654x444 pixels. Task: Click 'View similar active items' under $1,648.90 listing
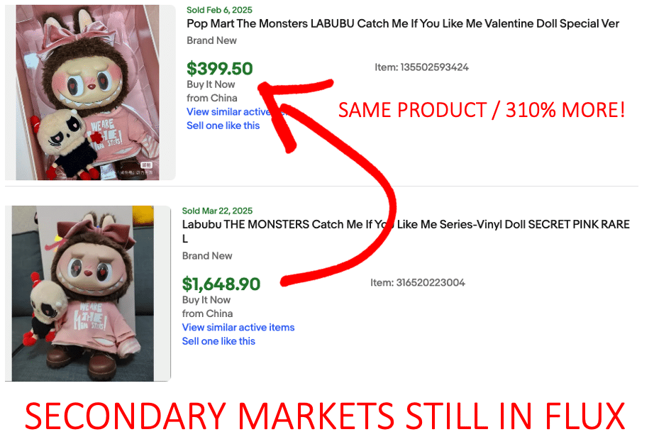(x=238, y=327)
